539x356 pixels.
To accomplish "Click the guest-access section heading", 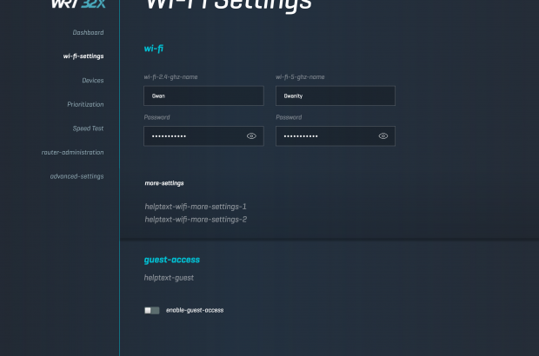I will 172,260.
